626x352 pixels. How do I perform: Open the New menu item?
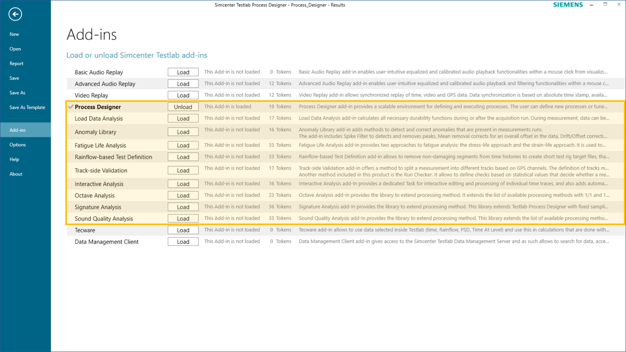[x=14, y=34]
